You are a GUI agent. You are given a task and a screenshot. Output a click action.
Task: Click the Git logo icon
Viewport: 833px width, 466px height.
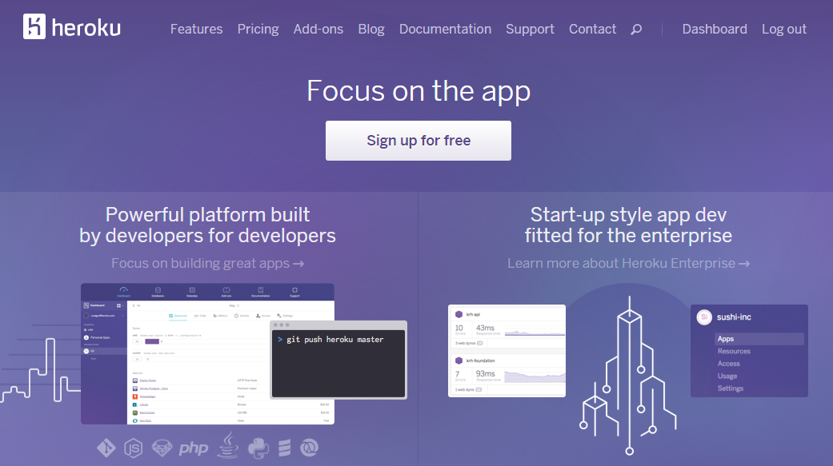tap(106, 448)
